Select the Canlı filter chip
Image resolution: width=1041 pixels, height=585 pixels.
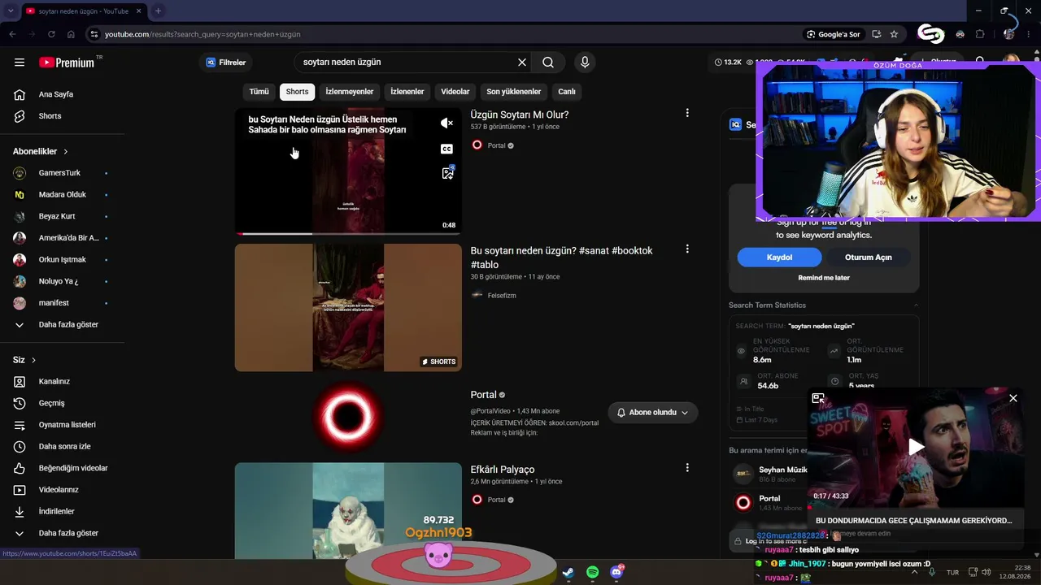[567, 92]
